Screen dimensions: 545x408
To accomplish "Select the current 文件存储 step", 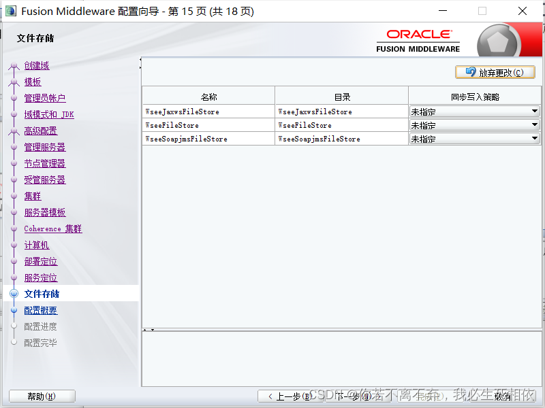I will coord(42,294).
